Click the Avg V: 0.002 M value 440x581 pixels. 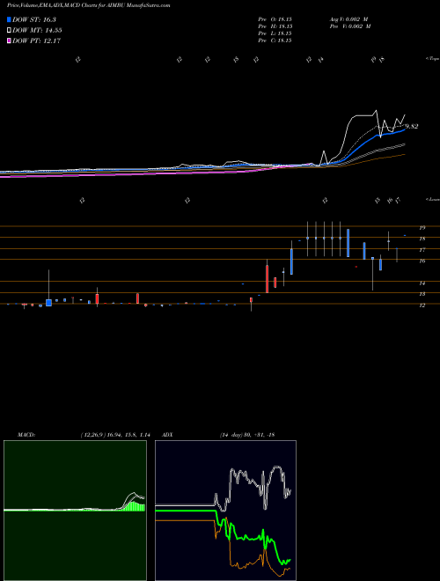pos(348,18)
